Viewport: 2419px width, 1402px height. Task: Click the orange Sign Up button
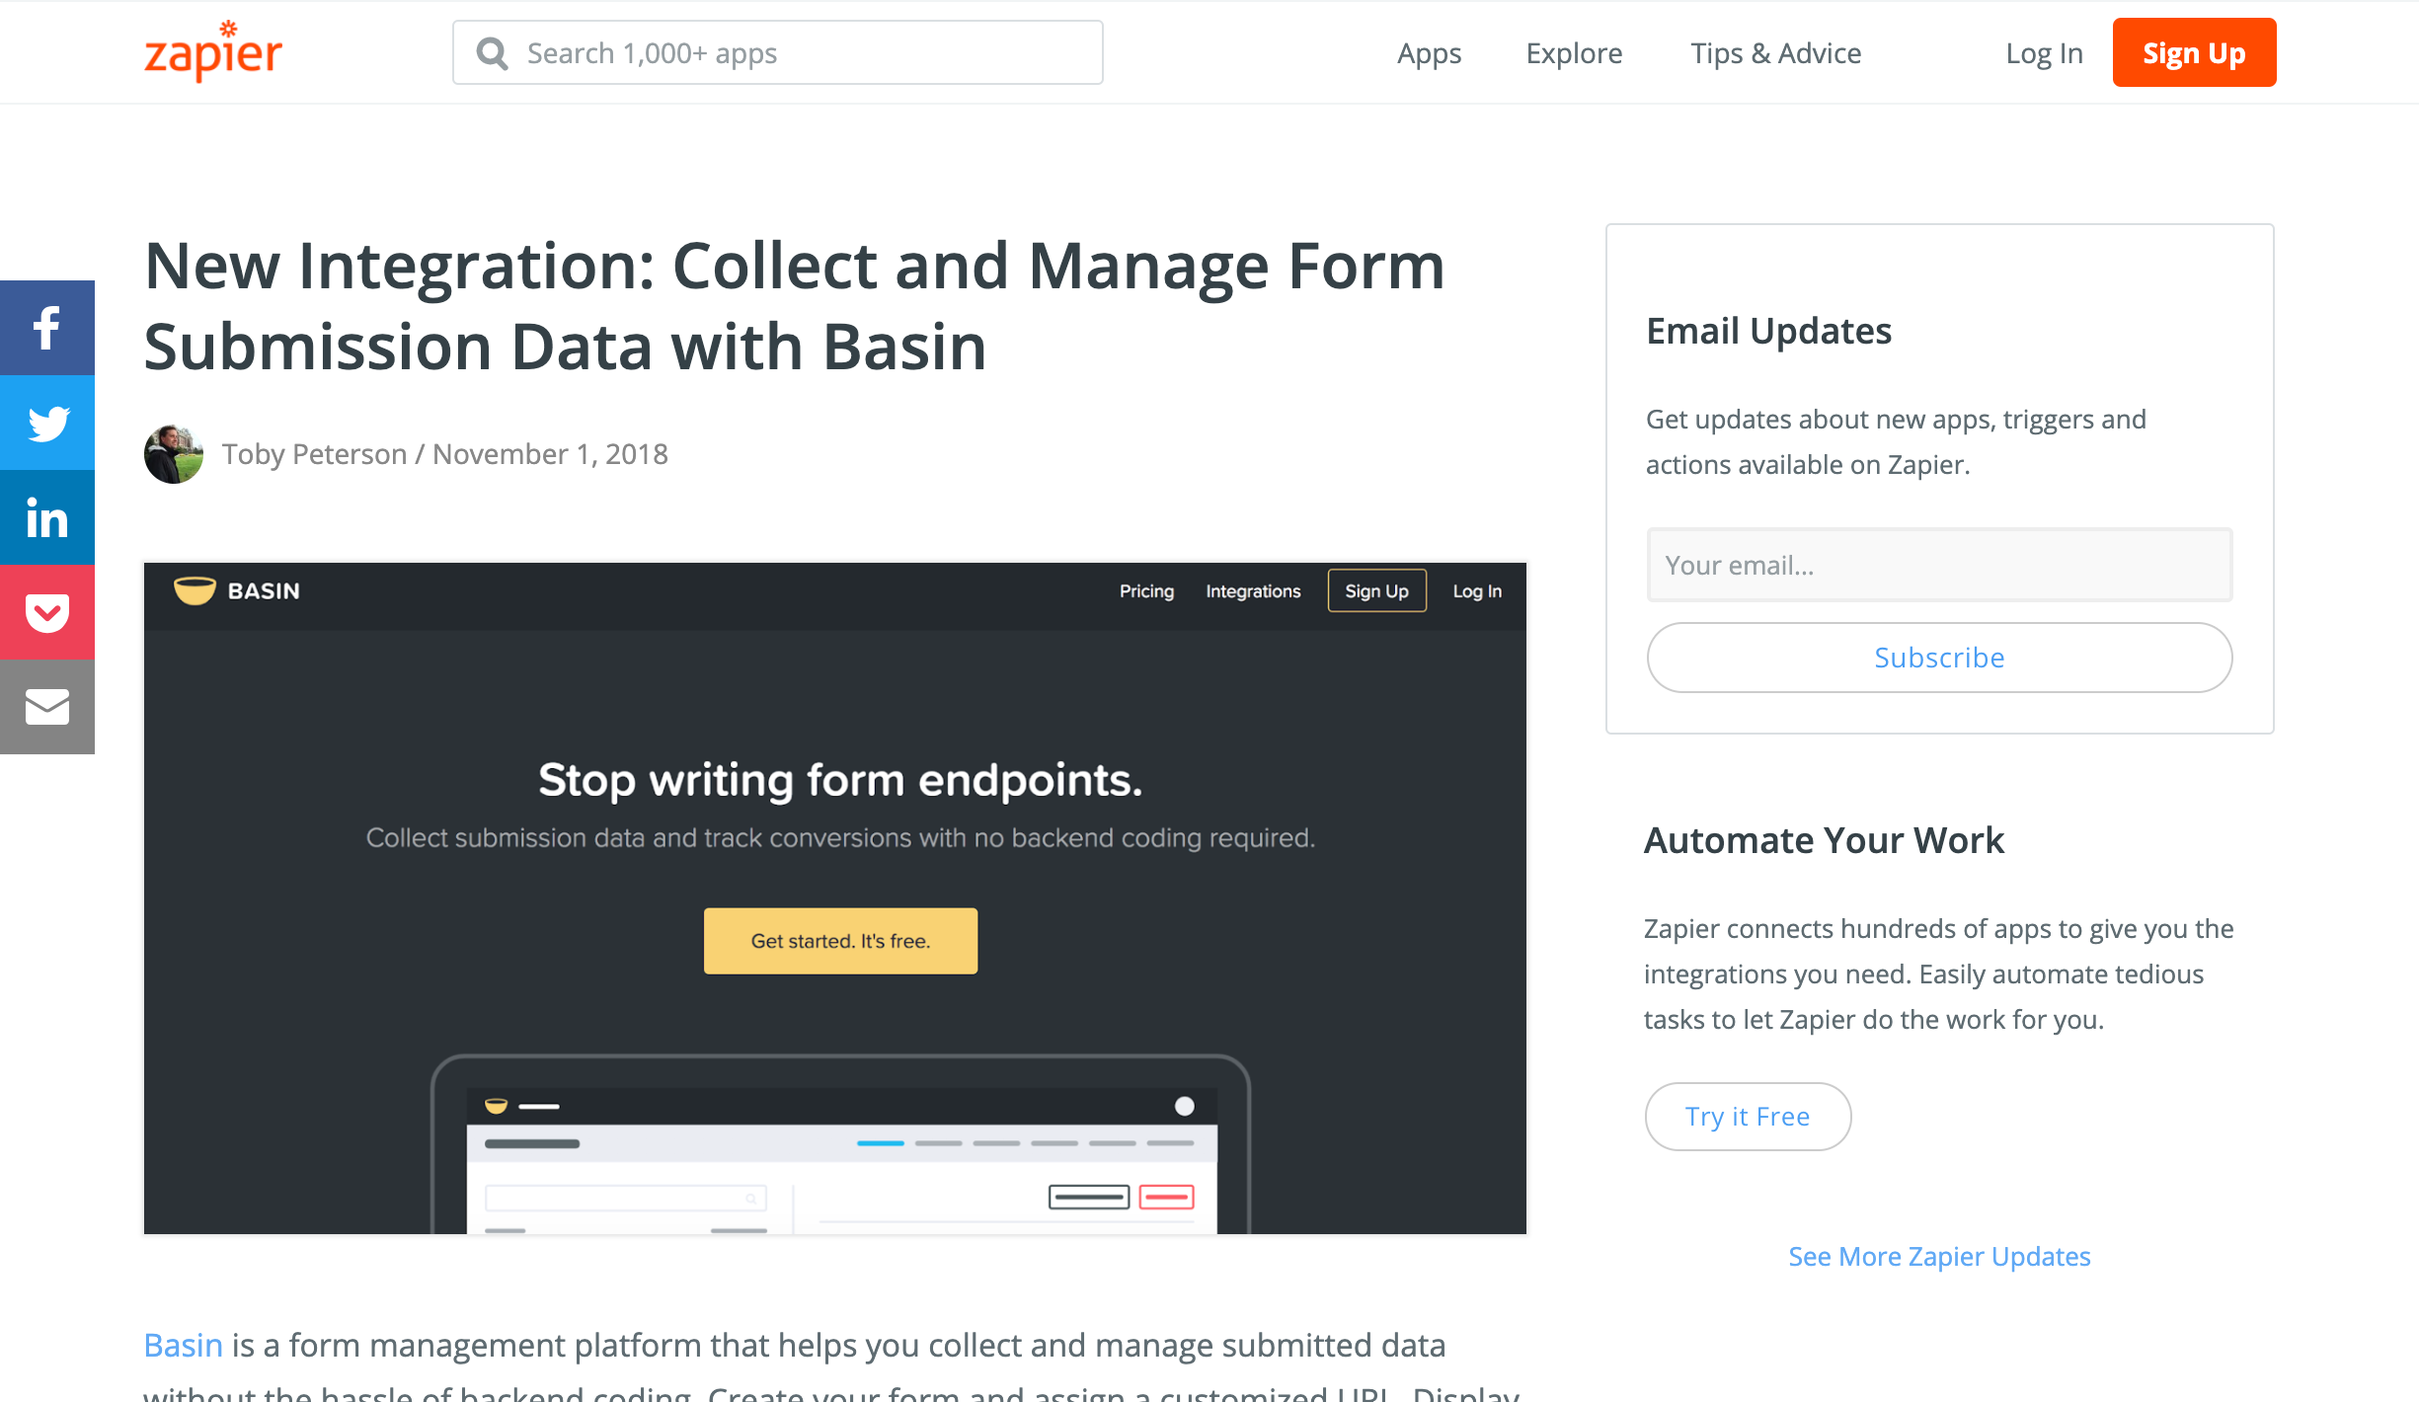2194,52
